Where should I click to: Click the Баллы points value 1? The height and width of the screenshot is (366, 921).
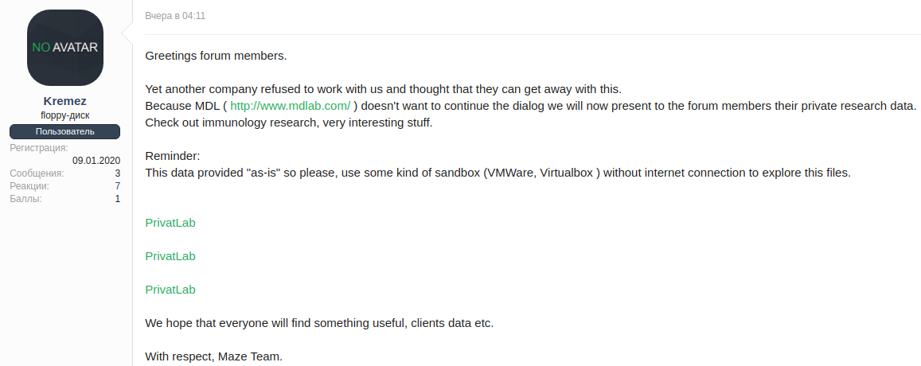117,199
